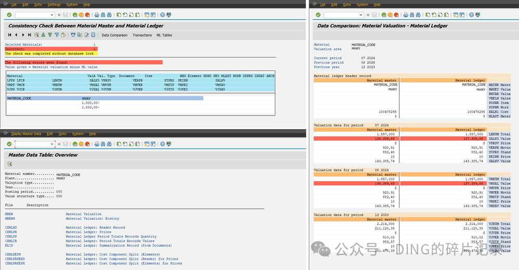Viewport: 519px width, 270px height.
Task: Open command field dropdown in Master Data Table window
Action: [x=52, y=144]
